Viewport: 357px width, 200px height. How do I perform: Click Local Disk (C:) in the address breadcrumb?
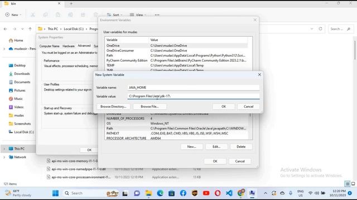74,29
